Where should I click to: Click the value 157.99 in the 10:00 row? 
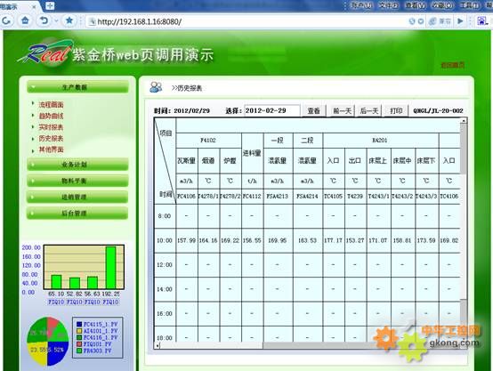[187, 240]
